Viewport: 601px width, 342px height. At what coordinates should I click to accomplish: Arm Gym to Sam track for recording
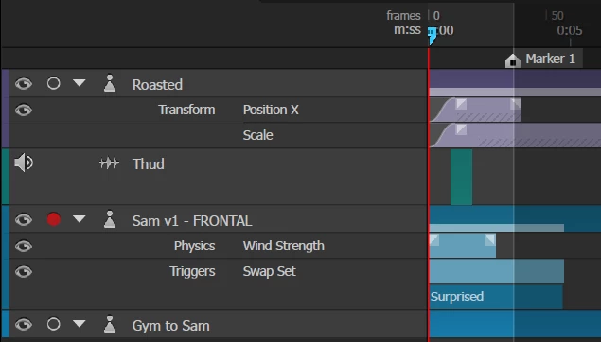tap(54, 324)
